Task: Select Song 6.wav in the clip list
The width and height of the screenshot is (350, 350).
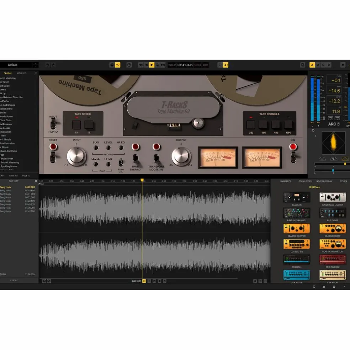Action: [x=17, y=205]
